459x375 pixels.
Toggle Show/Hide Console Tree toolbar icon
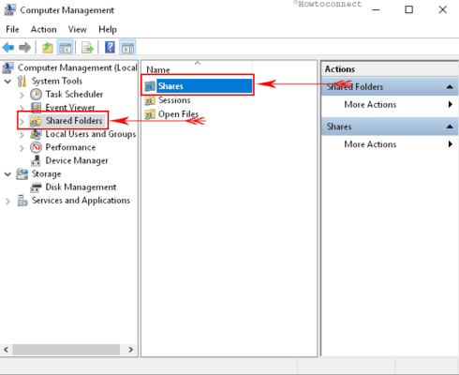coord(66,48)
